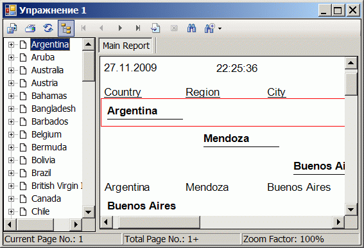This screenshot has width=364, height=248.
Task: Expand the Austria tree node
Action: click(x=11, y=83)
